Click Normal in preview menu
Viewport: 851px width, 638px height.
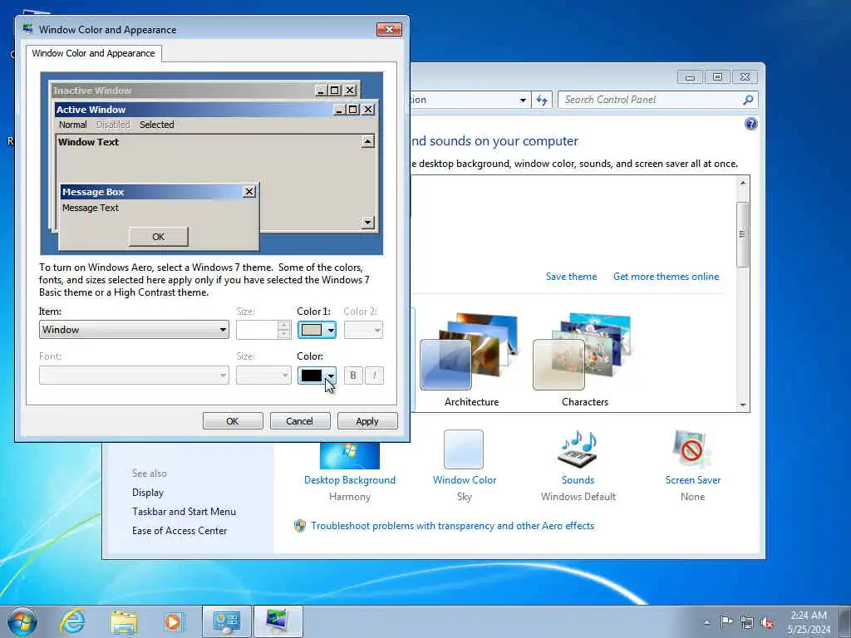73,125
